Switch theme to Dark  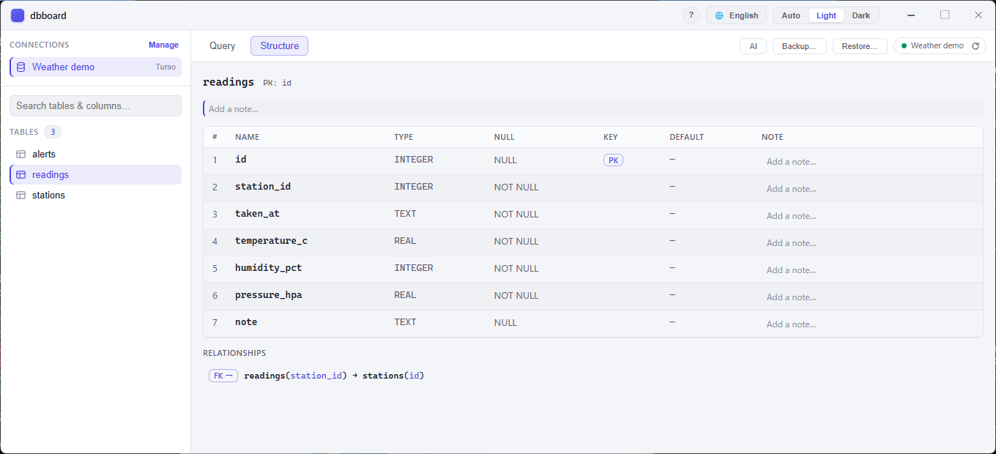pos(861,15)
